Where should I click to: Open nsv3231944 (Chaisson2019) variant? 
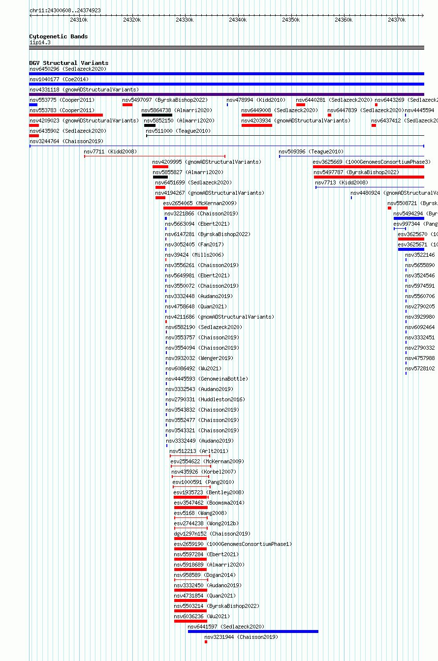pos(241,637)
